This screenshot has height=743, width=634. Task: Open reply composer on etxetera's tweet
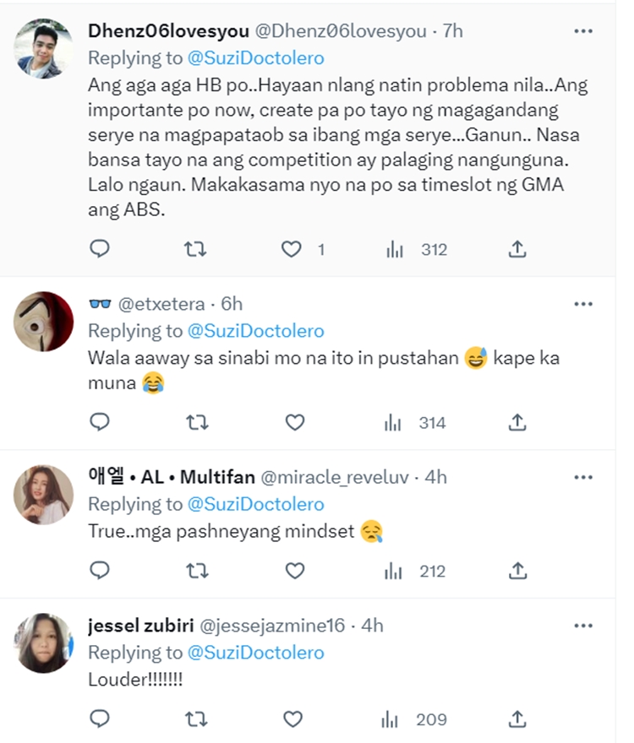coord(100,423)
